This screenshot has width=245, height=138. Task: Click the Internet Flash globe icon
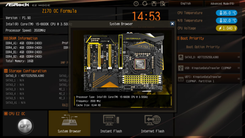point(153,120)
